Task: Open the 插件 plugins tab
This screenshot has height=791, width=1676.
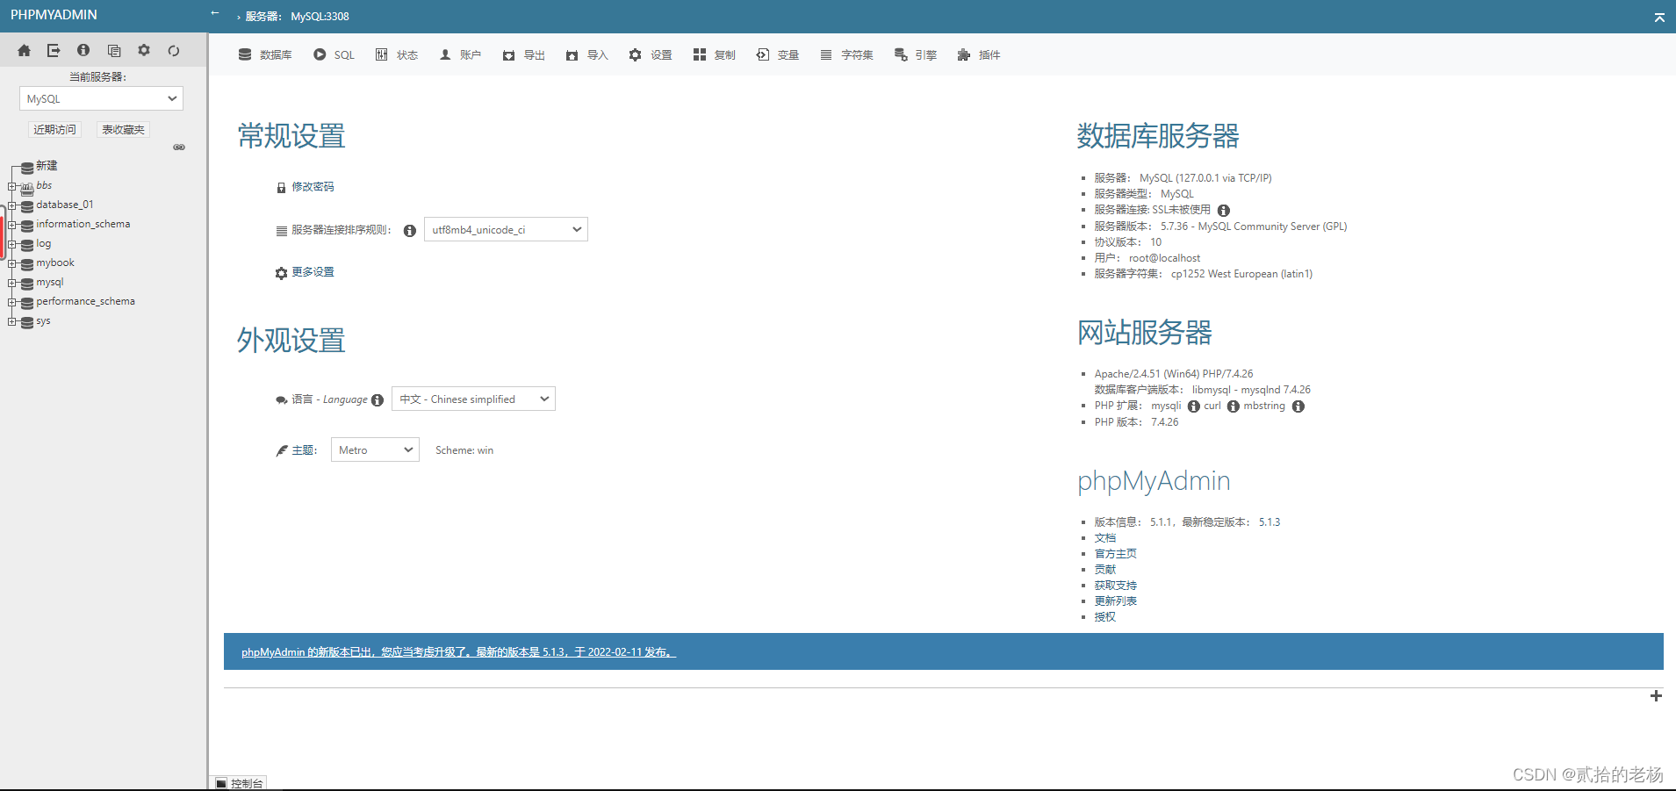Action: coord(979,55)
